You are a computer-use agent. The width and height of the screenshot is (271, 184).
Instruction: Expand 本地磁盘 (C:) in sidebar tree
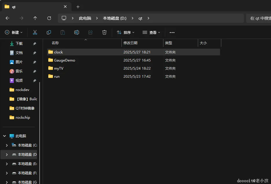pyautogui.click(x=7, y=145)
